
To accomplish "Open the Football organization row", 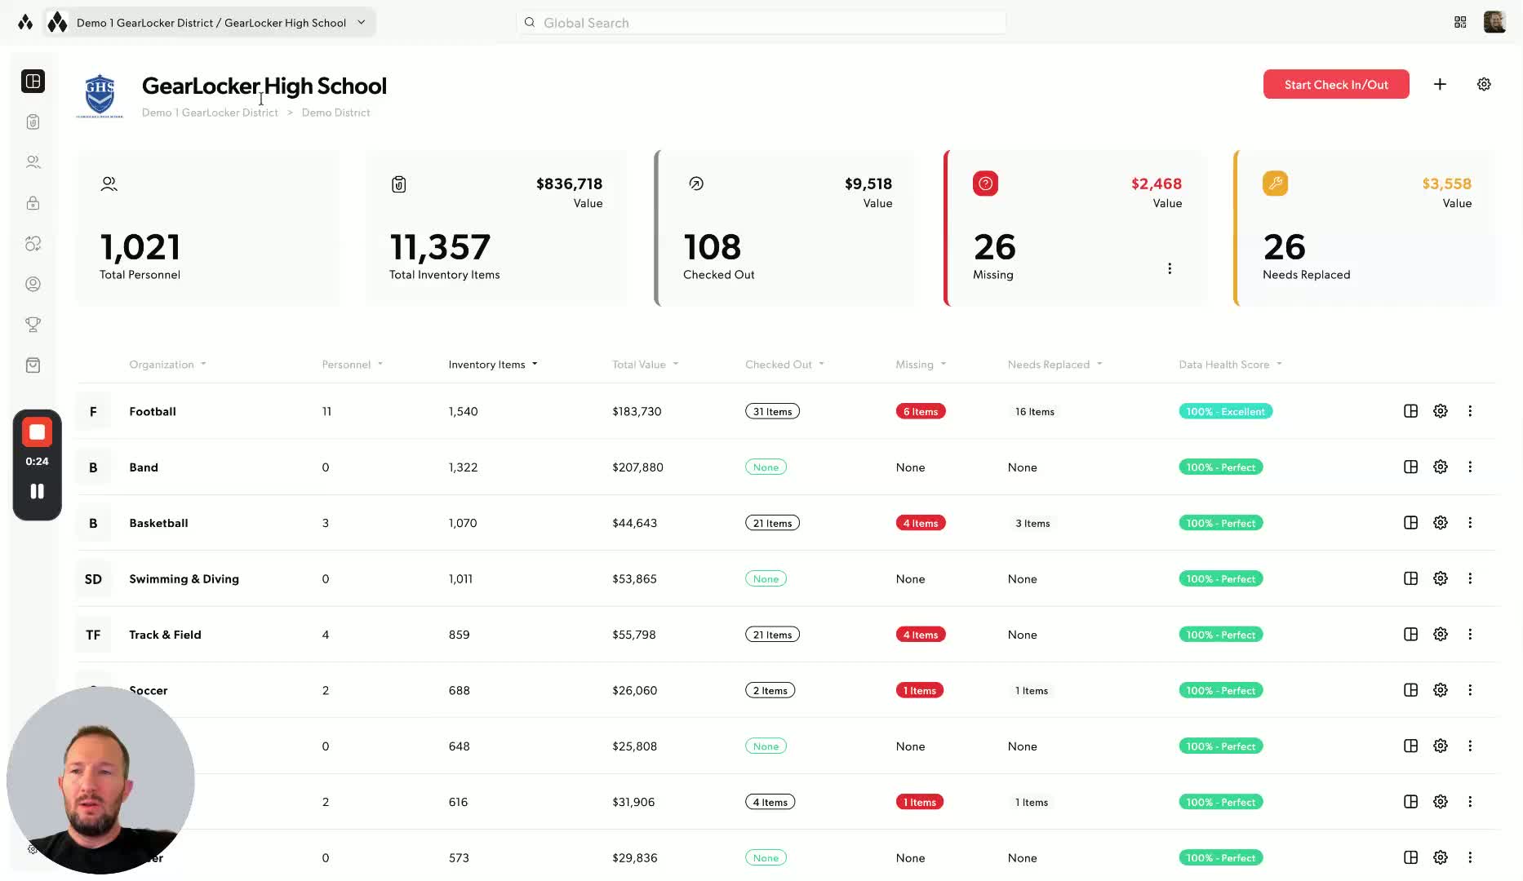I will pos(787,411).
